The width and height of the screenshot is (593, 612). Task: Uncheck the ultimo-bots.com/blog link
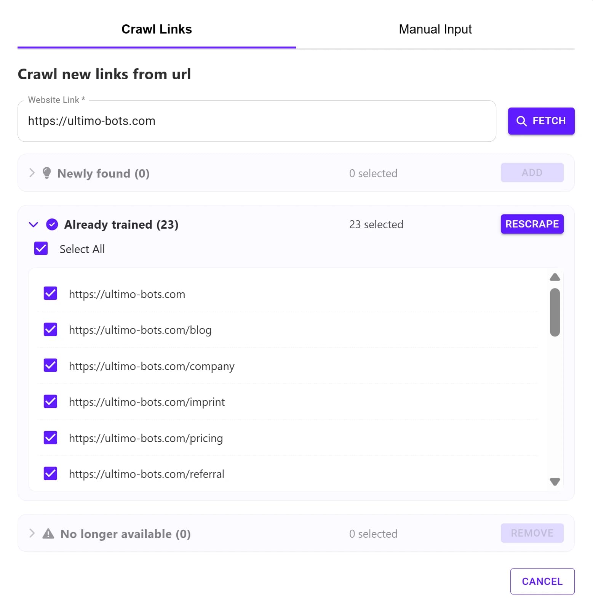point(50,329)
